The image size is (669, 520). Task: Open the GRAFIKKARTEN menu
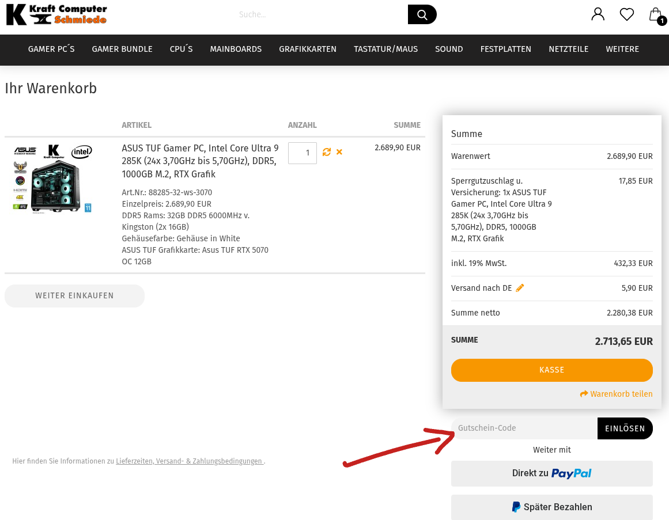[308, 50]
